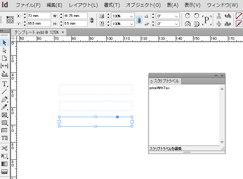Click the stroke color swatch in control panel
243x179 pixels.
pyautogui.click(x=239, y=24)
